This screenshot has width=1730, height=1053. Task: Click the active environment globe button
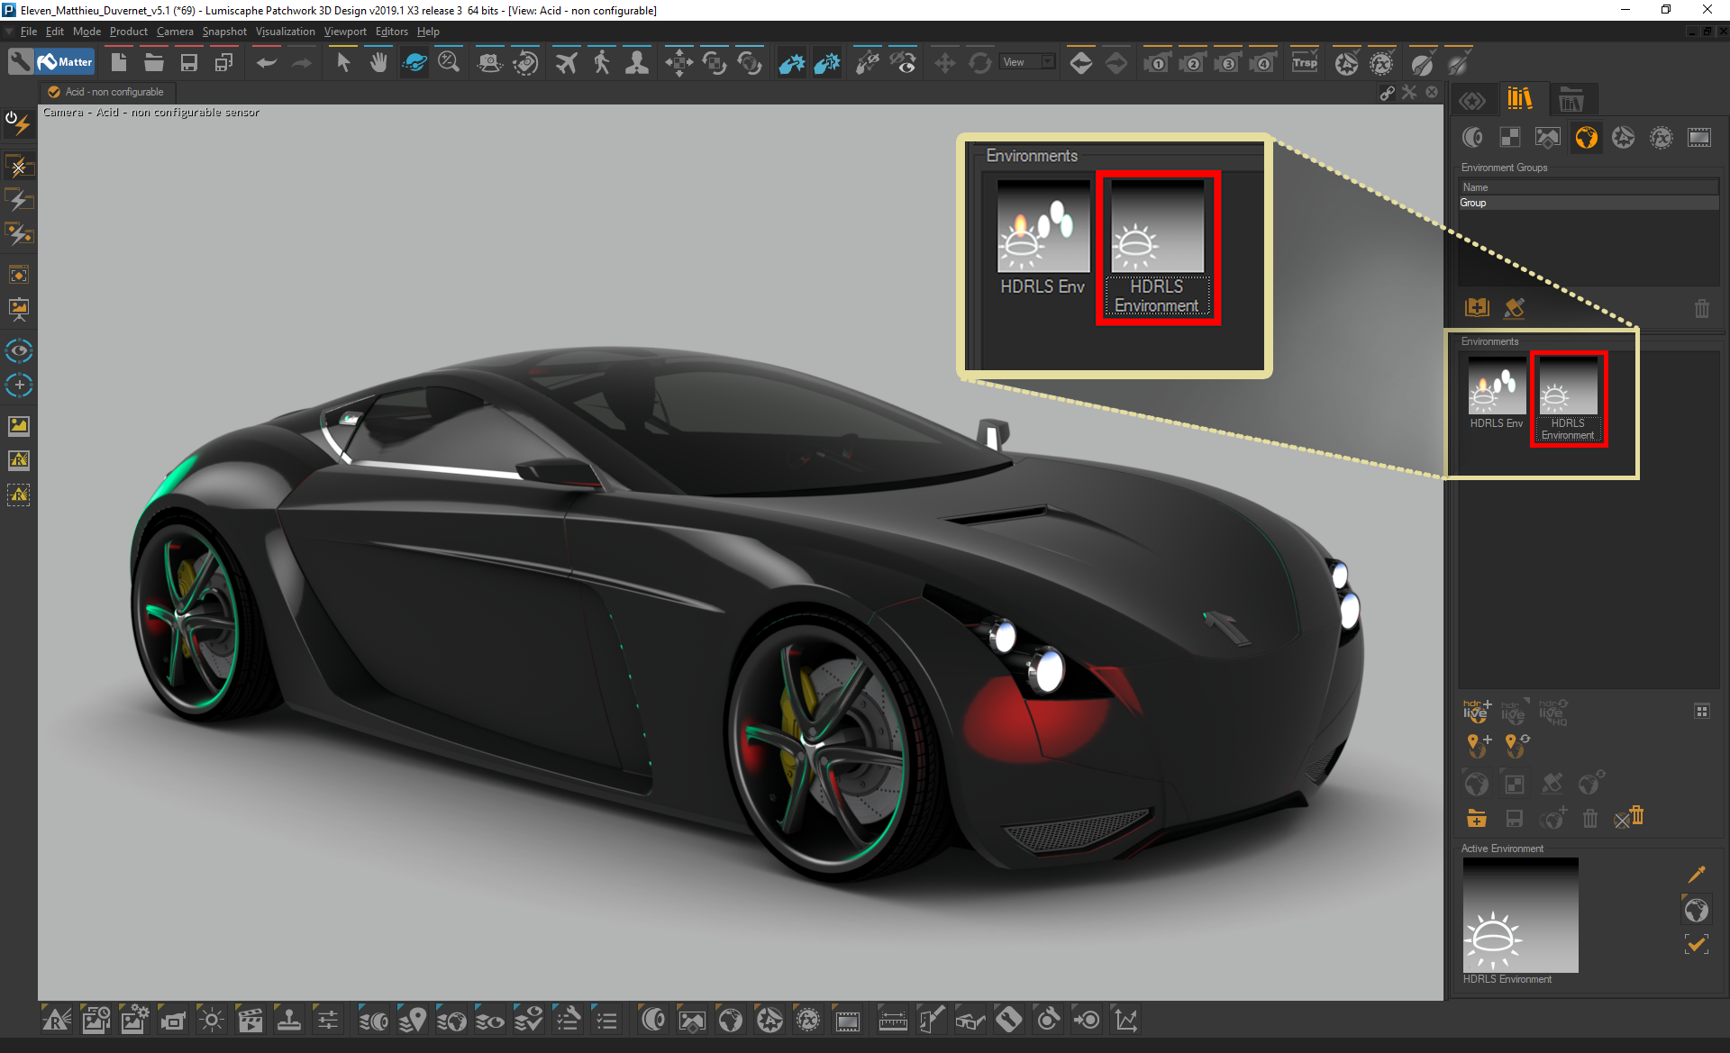pyautogui.click(x=1696, y=910)
